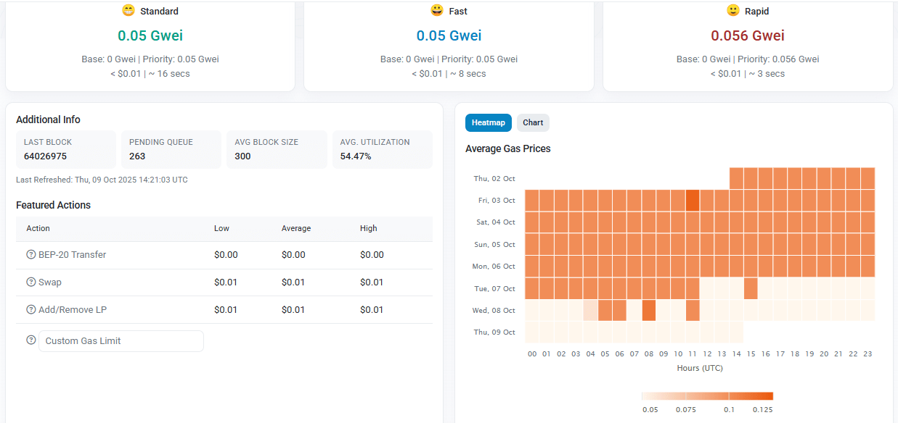Select the Rapid 0.056 Gwei price value
The height and width of the screenshot is (423, 898).
pyautogui.click(x=747, y=35)
